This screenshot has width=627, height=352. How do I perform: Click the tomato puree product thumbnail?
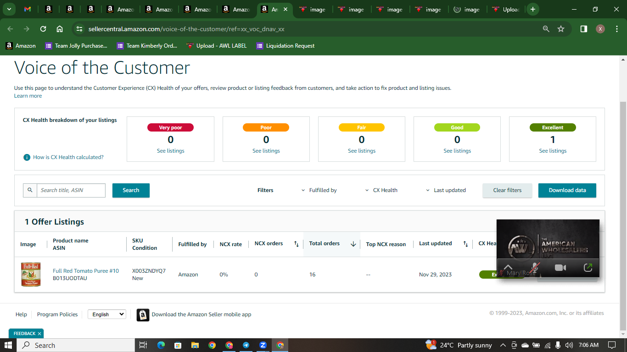(x=31, y=275)
